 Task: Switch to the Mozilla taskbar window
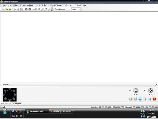(x=62, y=112)
